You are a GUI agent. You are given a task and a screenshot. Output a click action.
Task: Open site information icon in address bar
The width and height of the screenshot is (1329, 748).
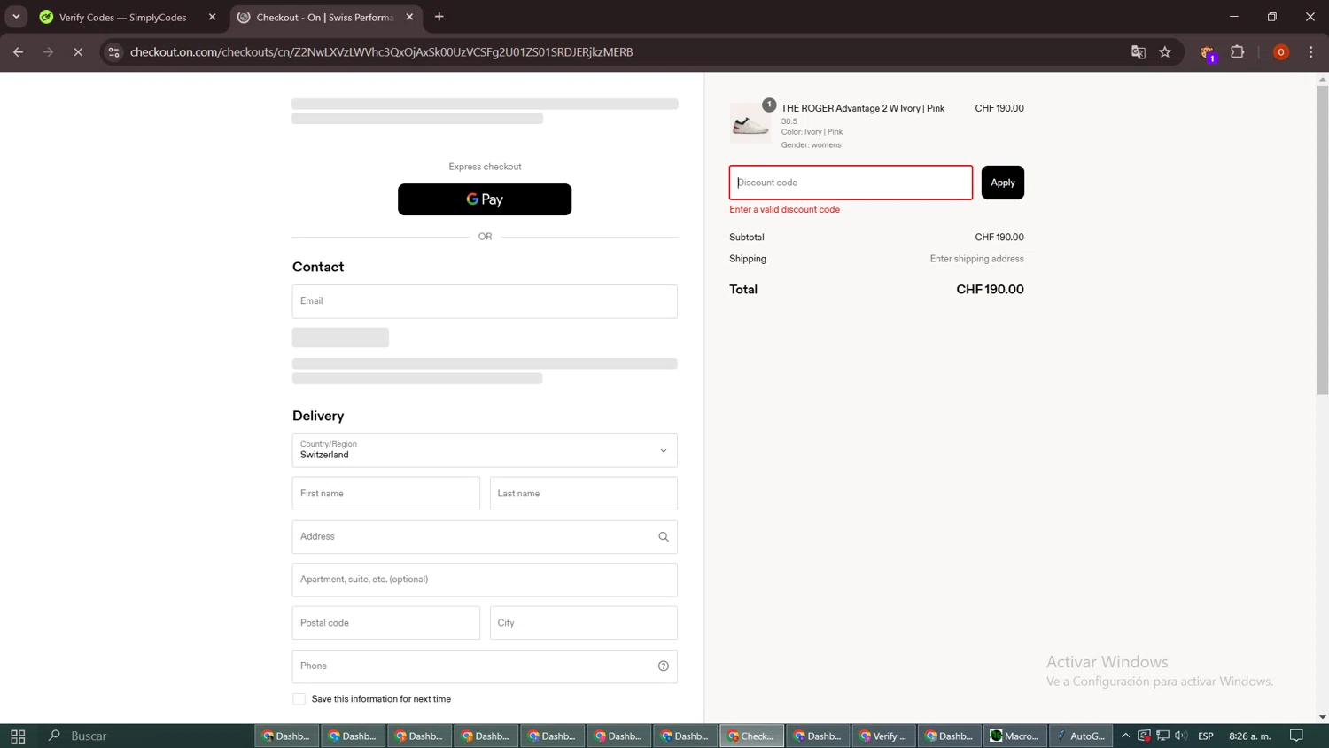click(113, 52)
